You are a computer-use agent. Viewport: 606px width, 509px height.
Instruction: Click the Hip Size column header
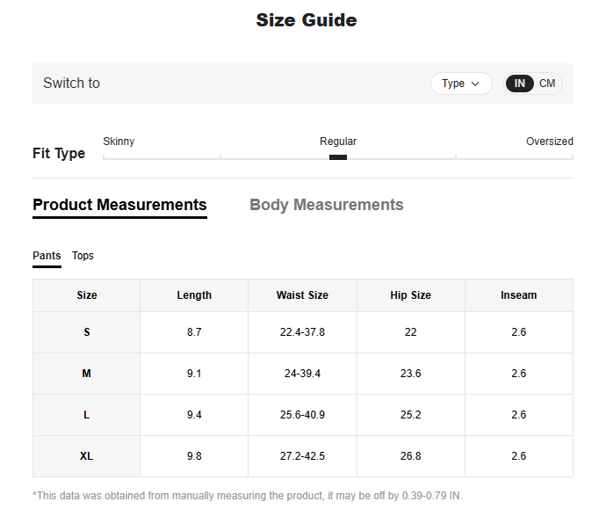pyautogui.click(x=410, y=295)
